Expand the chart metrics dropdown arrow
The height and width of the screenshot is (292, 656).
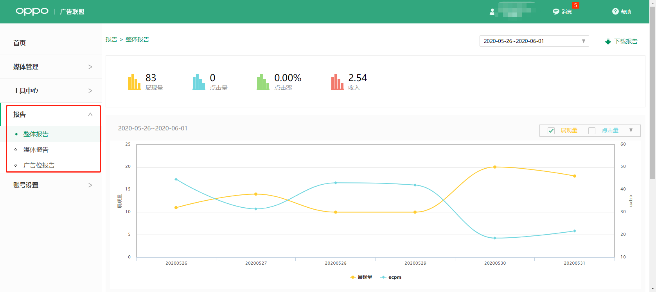tap(631, 130)
